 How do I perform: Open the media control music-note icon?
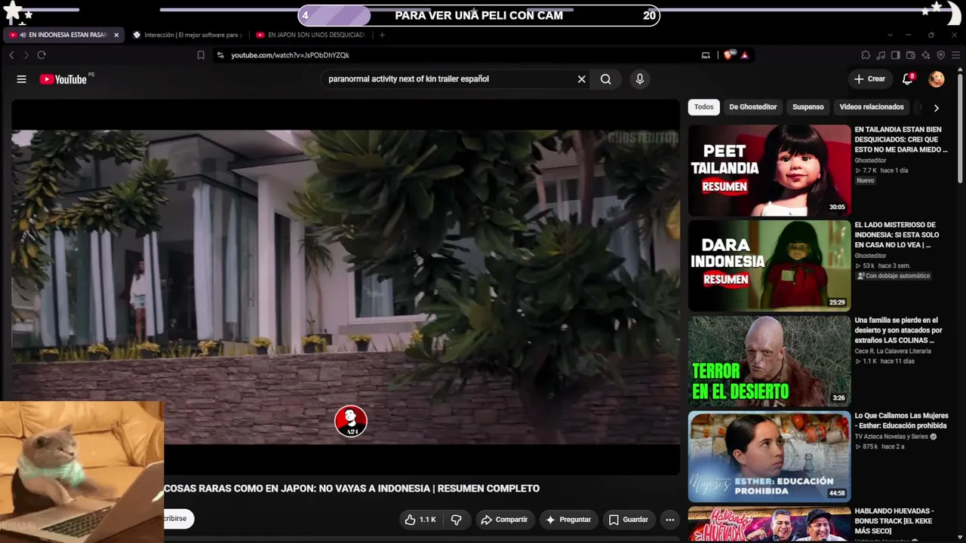881,55
